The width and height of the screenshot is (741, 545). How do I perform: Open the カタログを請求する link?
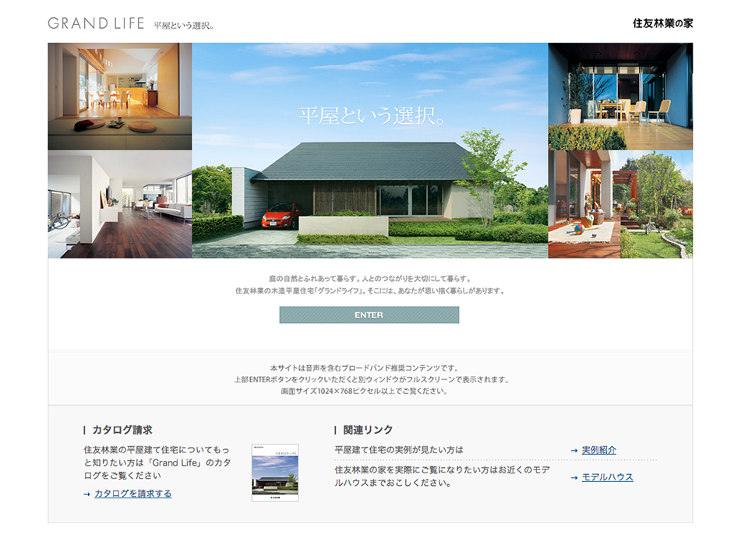pyautogui.click(x=132, y=494)
